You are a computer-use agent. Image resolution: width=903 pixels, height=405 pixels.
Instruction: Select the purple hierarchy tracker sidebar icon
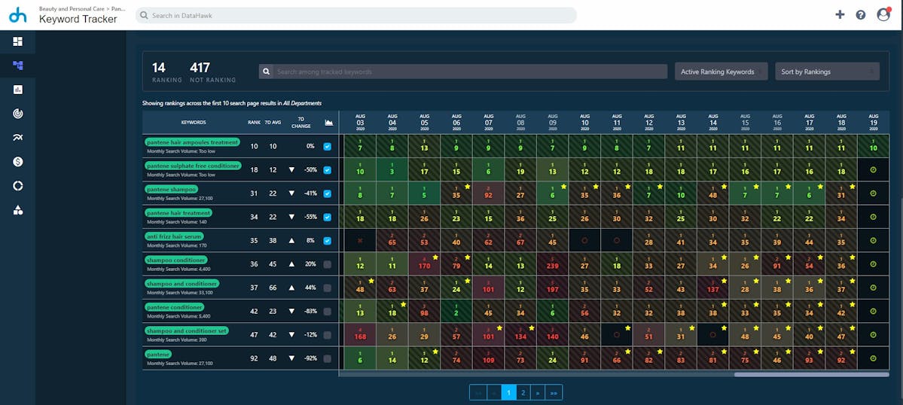click(x=18, y=65)
